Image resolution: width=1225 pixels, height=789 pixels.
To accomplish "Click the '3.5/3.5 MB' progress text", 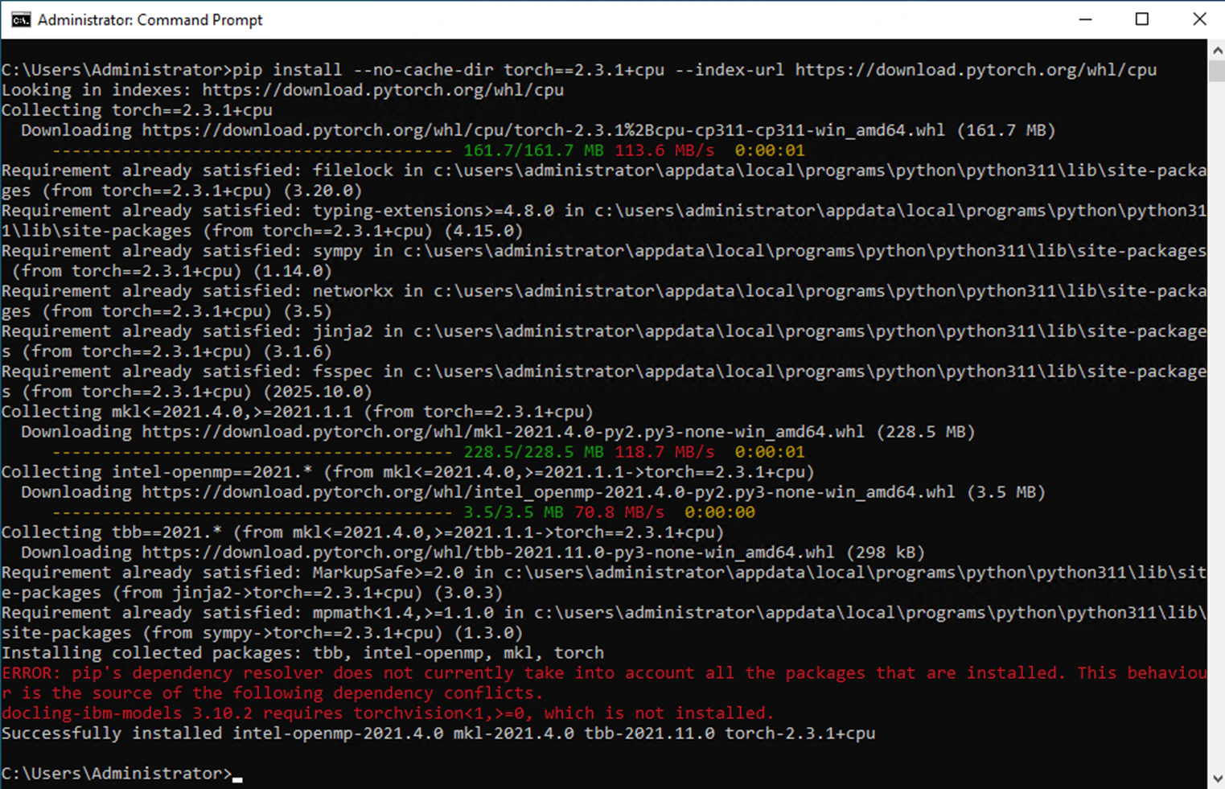I will 513,512.
